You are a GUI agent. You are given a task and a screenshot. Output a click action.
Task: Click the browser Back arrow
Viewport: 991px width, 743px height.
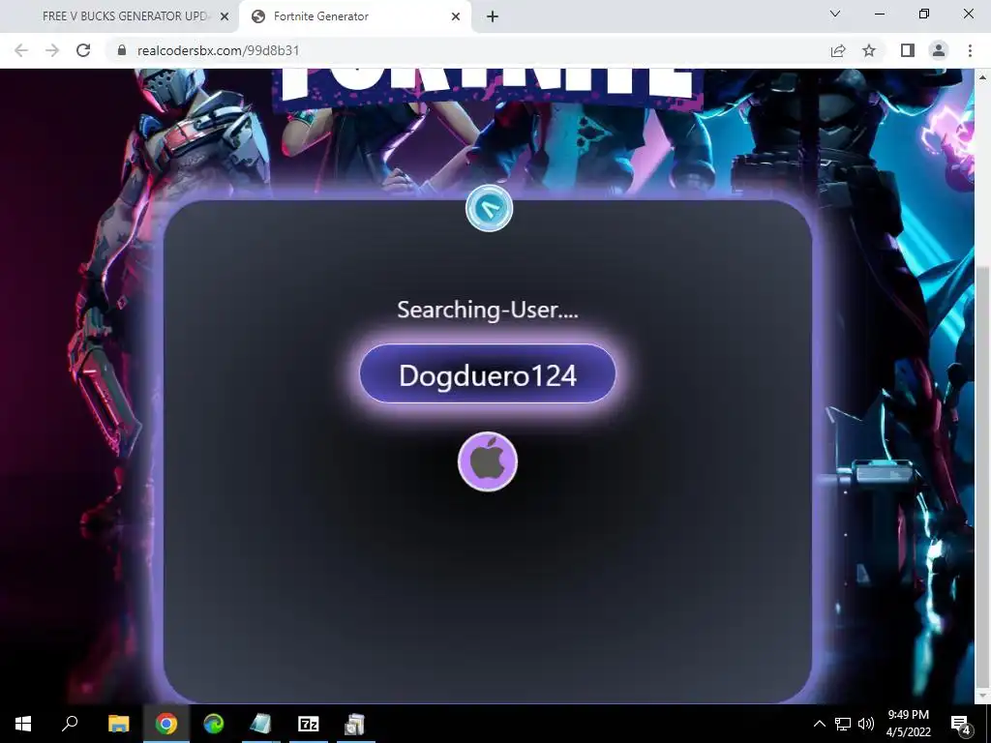pos(21,50)
